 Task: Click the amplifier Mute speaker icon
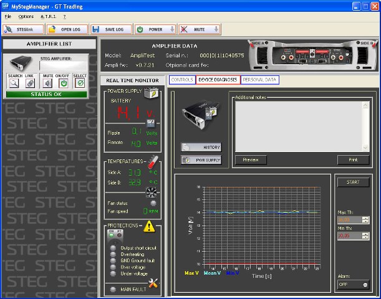[x=48, y=84]
